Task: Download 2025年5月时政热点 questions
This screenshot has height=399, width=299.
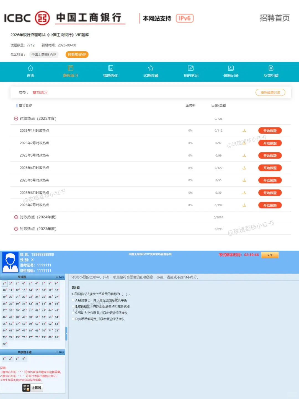Action: click(244, 180)
